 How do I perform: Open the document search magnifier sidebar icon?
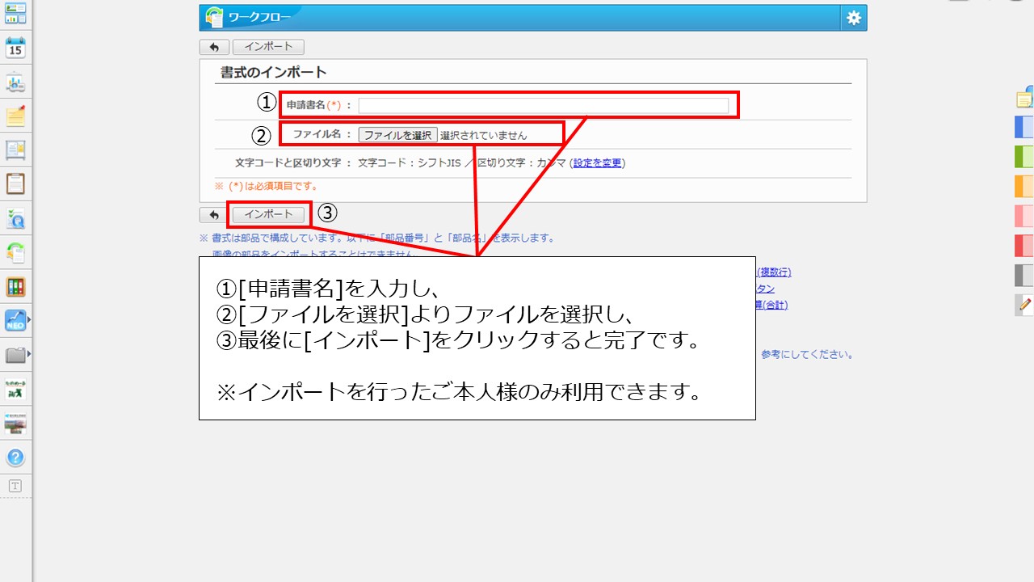click(15, 218)
